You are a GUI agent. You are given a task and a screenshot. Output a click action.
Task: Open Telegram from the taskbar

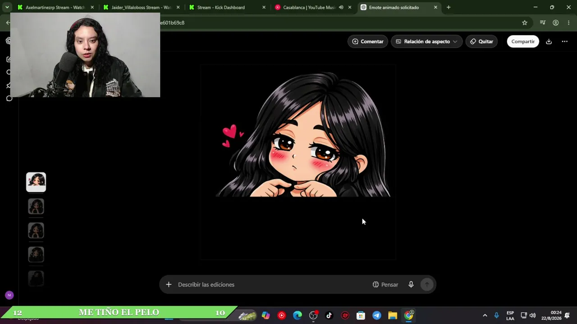[x=377, y=315]
